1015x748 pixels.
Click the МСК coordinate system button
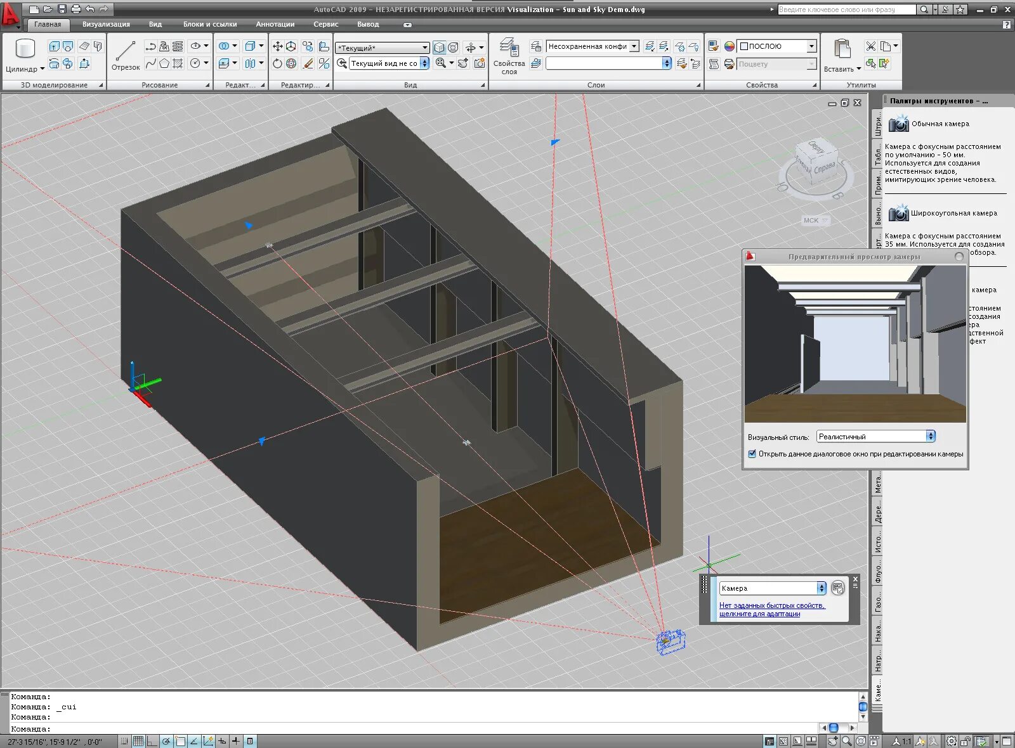(815, 221)
